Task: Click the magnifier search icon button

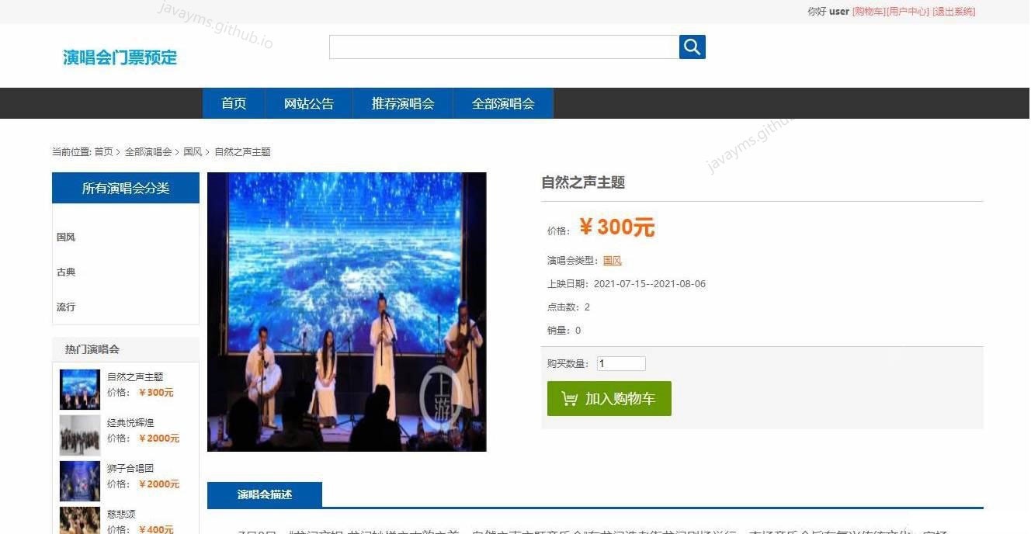Action: pos(692,47)
